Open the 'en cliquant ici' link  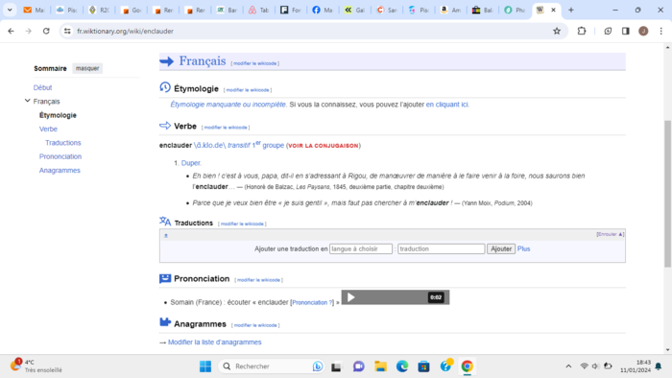pos(447,105)
